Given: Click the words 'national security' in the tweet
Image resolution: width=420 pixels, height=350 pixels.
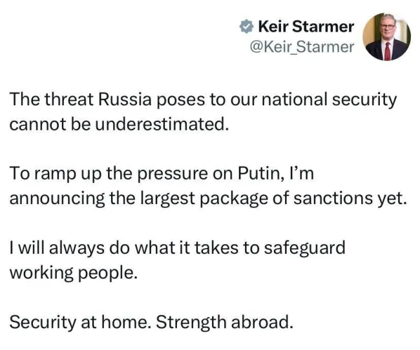Looking at the screenshot, I should coord(329,100).
